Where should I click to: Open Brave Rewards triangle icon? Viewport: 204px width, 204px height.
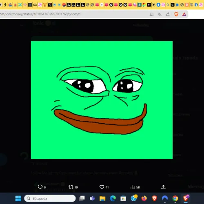point(184,14)
